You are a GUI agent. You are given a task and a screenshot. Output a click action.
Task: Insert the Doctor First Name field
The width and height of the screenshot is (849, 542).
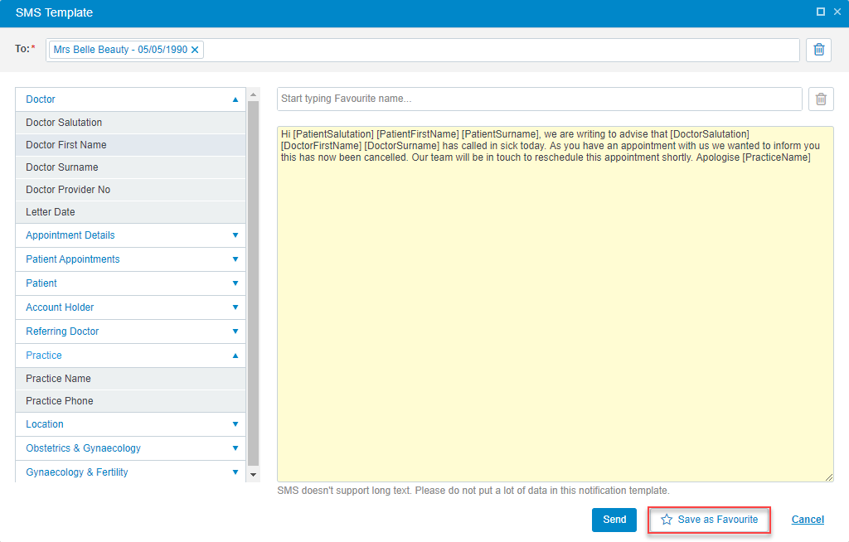[130, 145]
